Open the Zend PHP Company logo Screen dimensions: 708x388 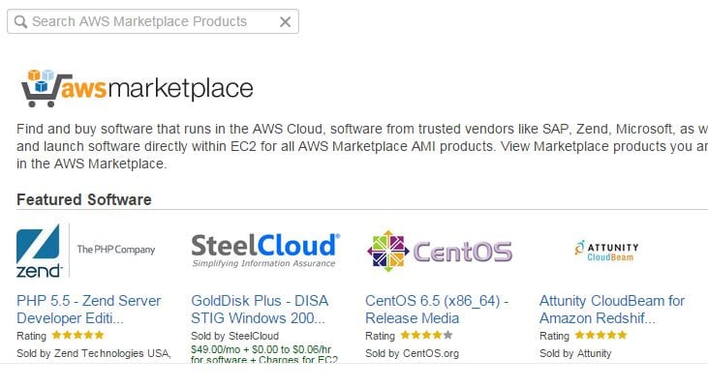(86, 251)
